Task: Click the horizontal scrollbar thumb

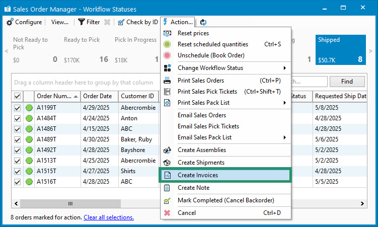Action: (x=70, y=204)
